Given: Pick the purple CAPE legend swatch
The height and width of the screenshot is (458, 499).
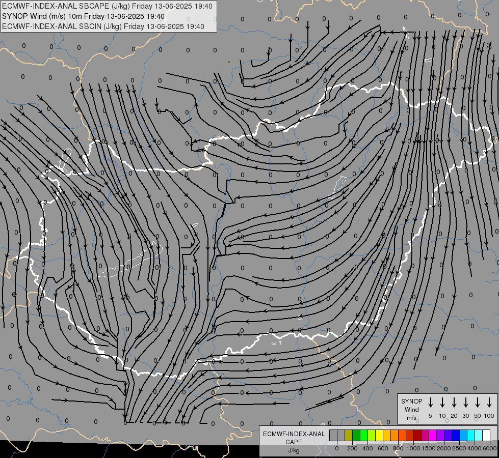Looking at the screenshot, I should (440, 435).
